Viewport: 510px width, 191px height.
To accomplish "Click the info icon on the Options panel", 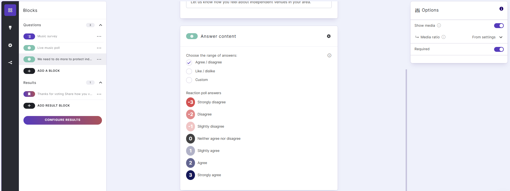I will (x=501, y=9).
